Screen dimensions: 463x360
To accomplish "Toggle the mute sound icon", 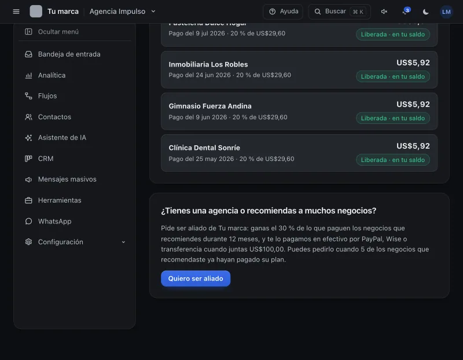I will pos(384,12).
